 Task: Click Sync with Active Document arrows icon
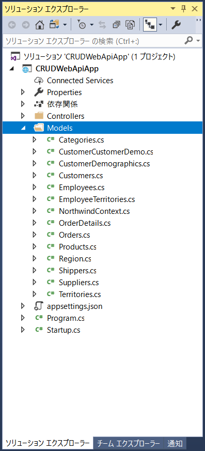point(102,25)
